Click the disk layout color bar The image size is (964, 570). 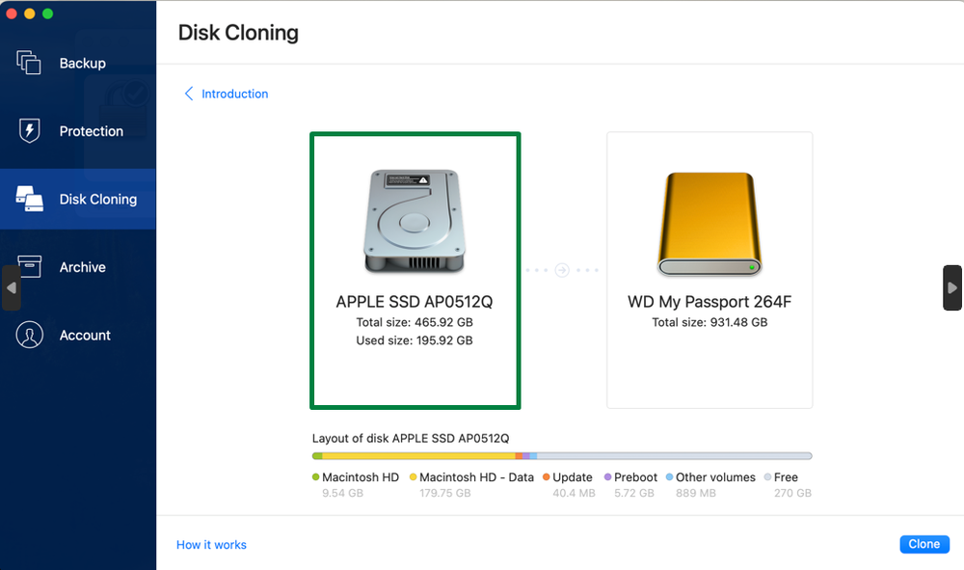pyautogui.click(x=561, y=454)
